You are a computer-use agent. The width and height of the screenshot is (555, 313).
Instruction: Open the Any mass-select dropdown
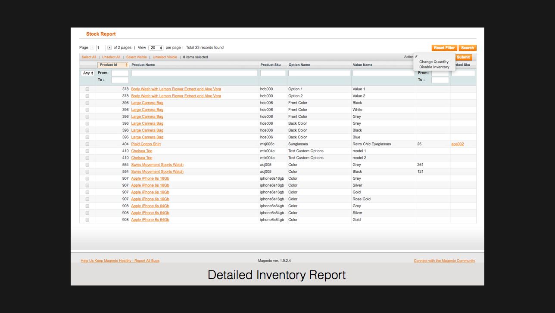(x=87, y=73)
